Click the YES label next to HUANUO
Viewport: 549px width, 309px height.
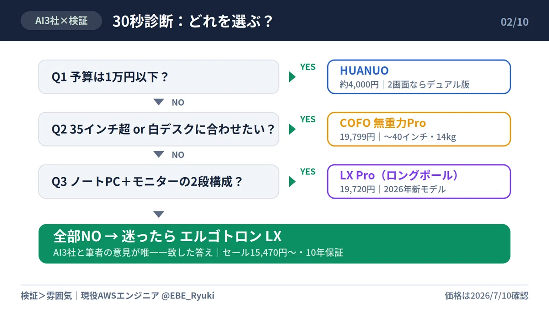click(308, 67)
